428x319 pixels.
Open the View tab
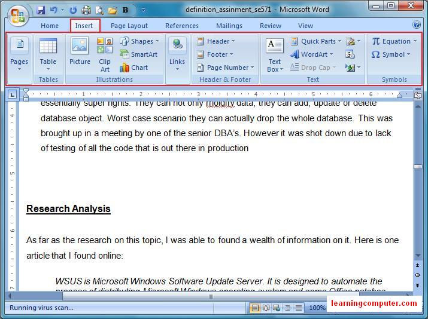(305, 26)
